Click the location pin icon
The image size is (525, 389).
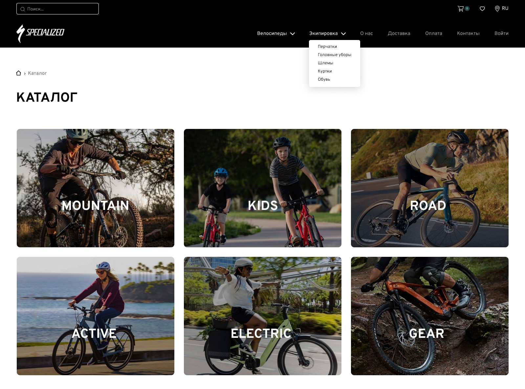pos(497,9)
